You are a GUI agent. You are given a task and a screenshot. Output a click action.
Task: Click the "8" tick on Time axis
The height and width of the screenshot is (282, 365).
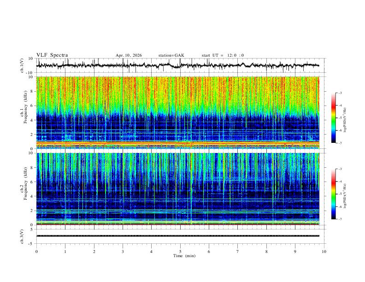[266, 252]
